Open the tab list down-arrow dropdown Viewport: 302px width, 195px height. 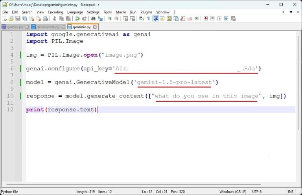[291, 12]
